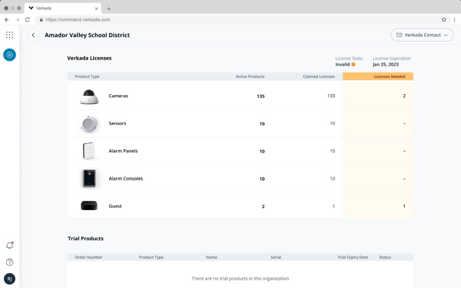Bookmark the page with the star icon

[x=444, y=20]
